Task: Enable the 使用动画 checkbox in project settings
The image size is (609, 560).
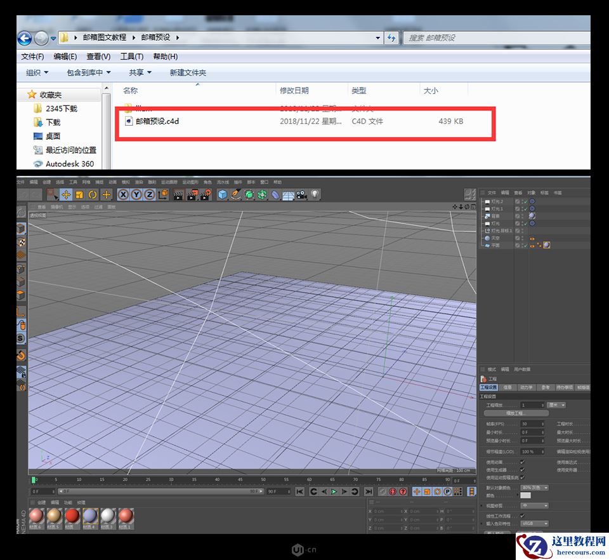Action: [522, 462]
